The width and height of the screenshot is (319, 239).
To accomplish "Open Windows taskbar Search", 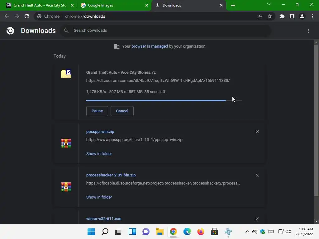I will (x=105, y=232).
